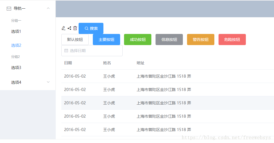Click the gray 信息按钮 button
The width and height of the screenshot is (274, 143).
tap(169, 40)
